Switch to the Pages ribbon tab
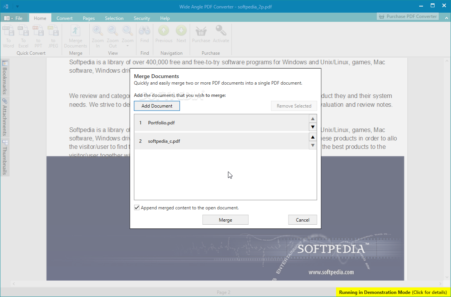The height and width of the screenshot is (297, 451). point(89,18)
